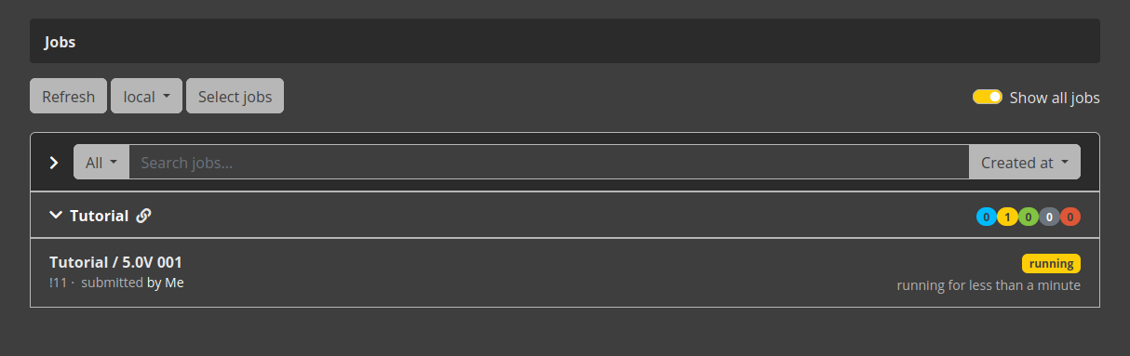Image resolution: width=1130 pixels, height=356 pixels.
Task: Open the Tutorial / 5.0V 001 job
Action: 115,262
